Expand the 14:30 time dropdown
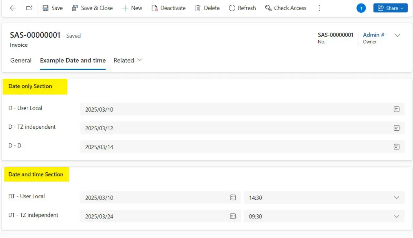413x238 pixels. (x=397, y=198)
